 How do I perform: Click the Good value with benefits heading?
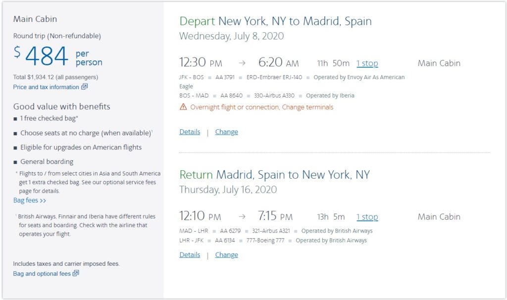click(x=61, y=106)
